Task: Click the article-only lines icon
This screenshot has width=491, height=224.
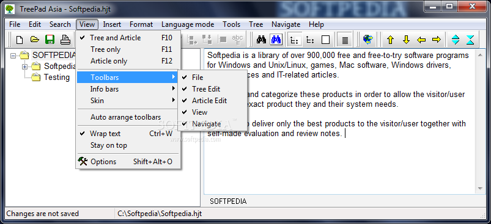Action: pyautogui.click(x=345, y=40)
